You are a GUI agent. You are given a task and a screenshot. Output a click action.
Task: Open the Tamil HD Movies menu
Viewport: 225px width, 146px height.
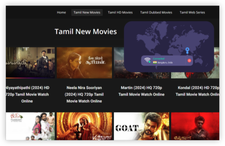click(x=120, y=12)
